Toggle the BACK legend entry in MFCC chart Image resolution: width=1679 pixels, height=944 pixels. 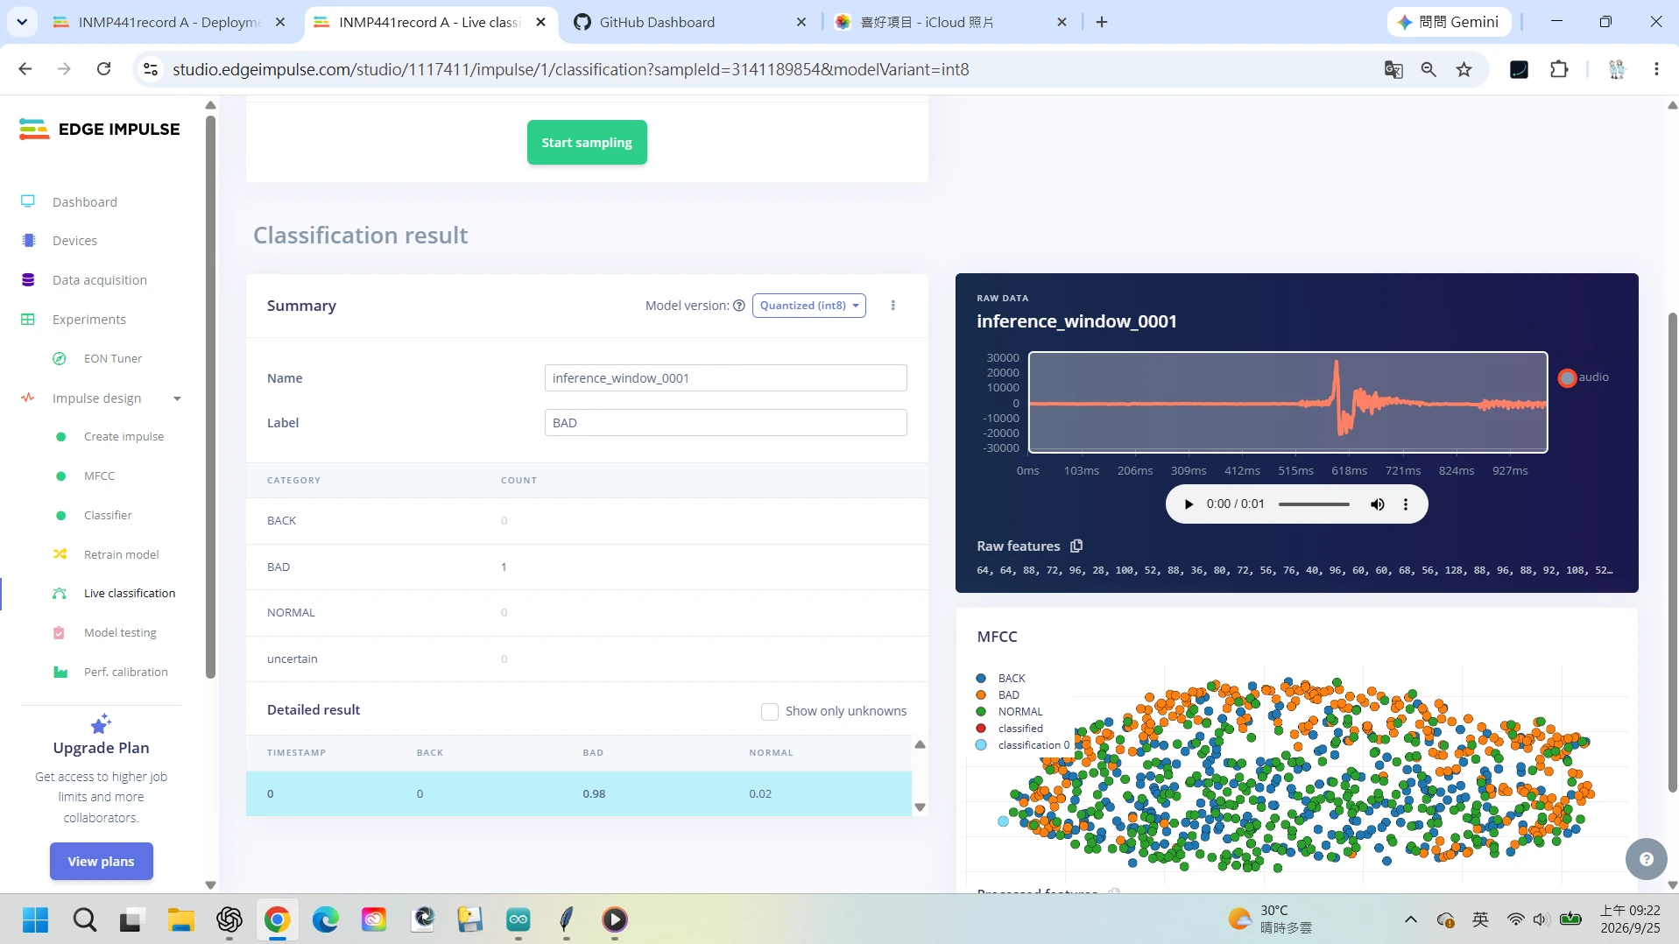(1002, 678)
